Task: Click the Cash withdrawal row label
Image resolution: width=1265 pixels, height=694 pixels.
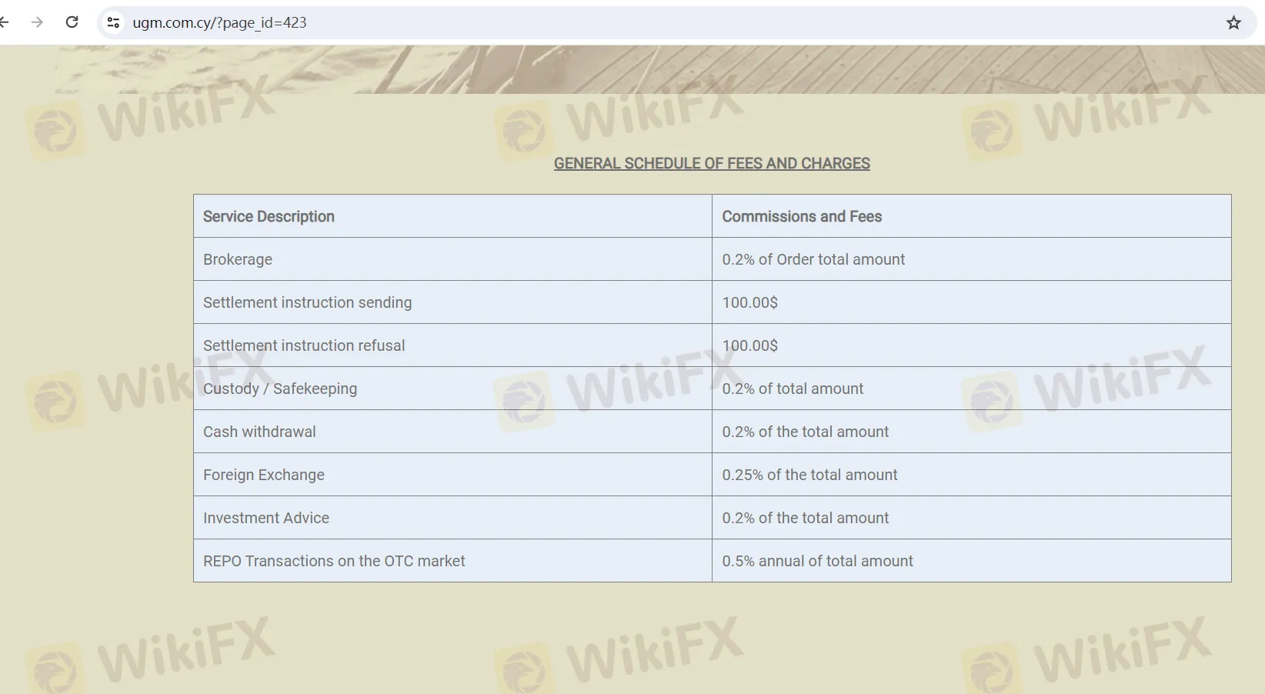Action: [259, 432]
